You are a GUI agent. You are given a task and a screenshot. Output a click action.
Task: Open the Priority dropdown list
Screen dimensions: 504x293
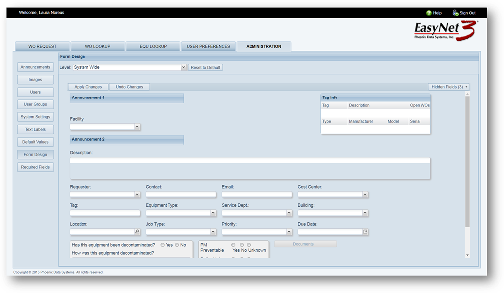click(289, 232)
